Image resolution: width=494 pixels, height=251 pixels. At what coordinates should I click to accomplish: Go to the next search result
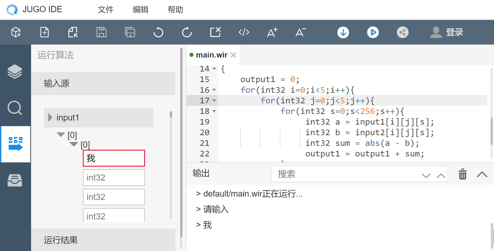point(426,176)
